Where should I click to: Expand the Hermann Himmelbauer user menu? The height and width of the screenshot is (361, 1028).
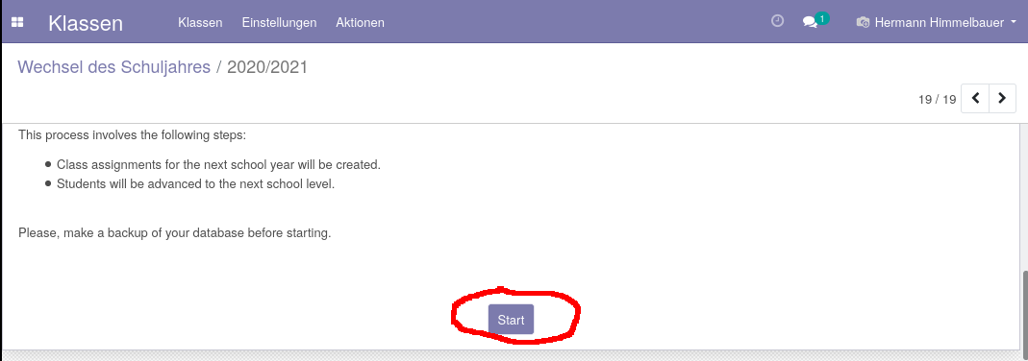point(940,22)
